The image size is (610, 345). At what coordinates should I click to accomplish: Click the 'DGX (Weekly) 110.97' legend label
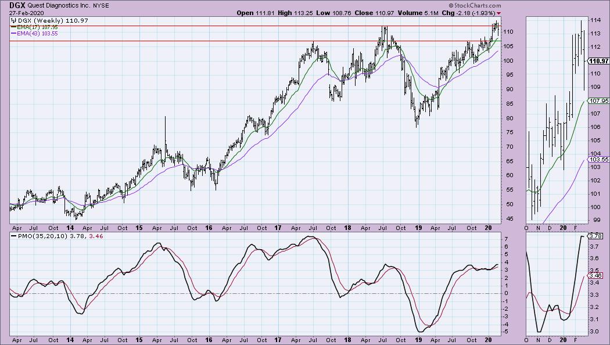(52, 20)
